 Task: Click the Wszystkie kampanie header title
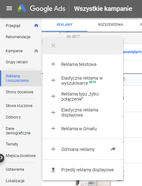(x=103, y=9)
